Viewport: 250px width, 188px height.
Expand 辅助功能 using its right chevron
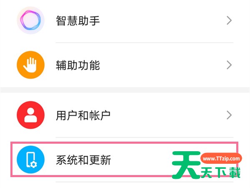(229, 65)
